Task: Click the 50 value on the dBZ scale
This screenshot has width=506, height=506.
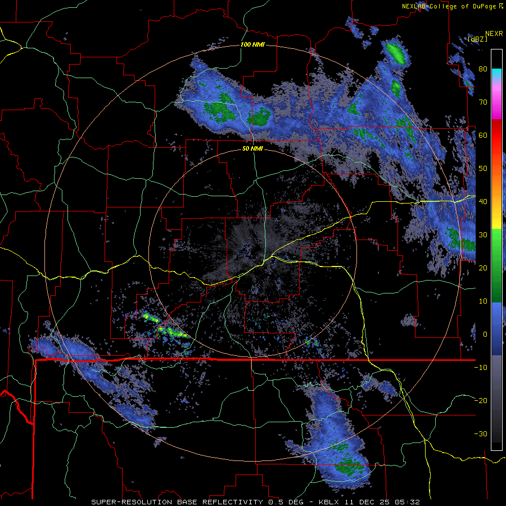Action: pos(483,169)
